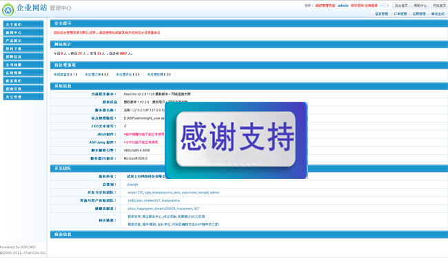Go to 网站首页 from top bar
Viewport: 448px width, 258px height.
(x=439, y=6)
